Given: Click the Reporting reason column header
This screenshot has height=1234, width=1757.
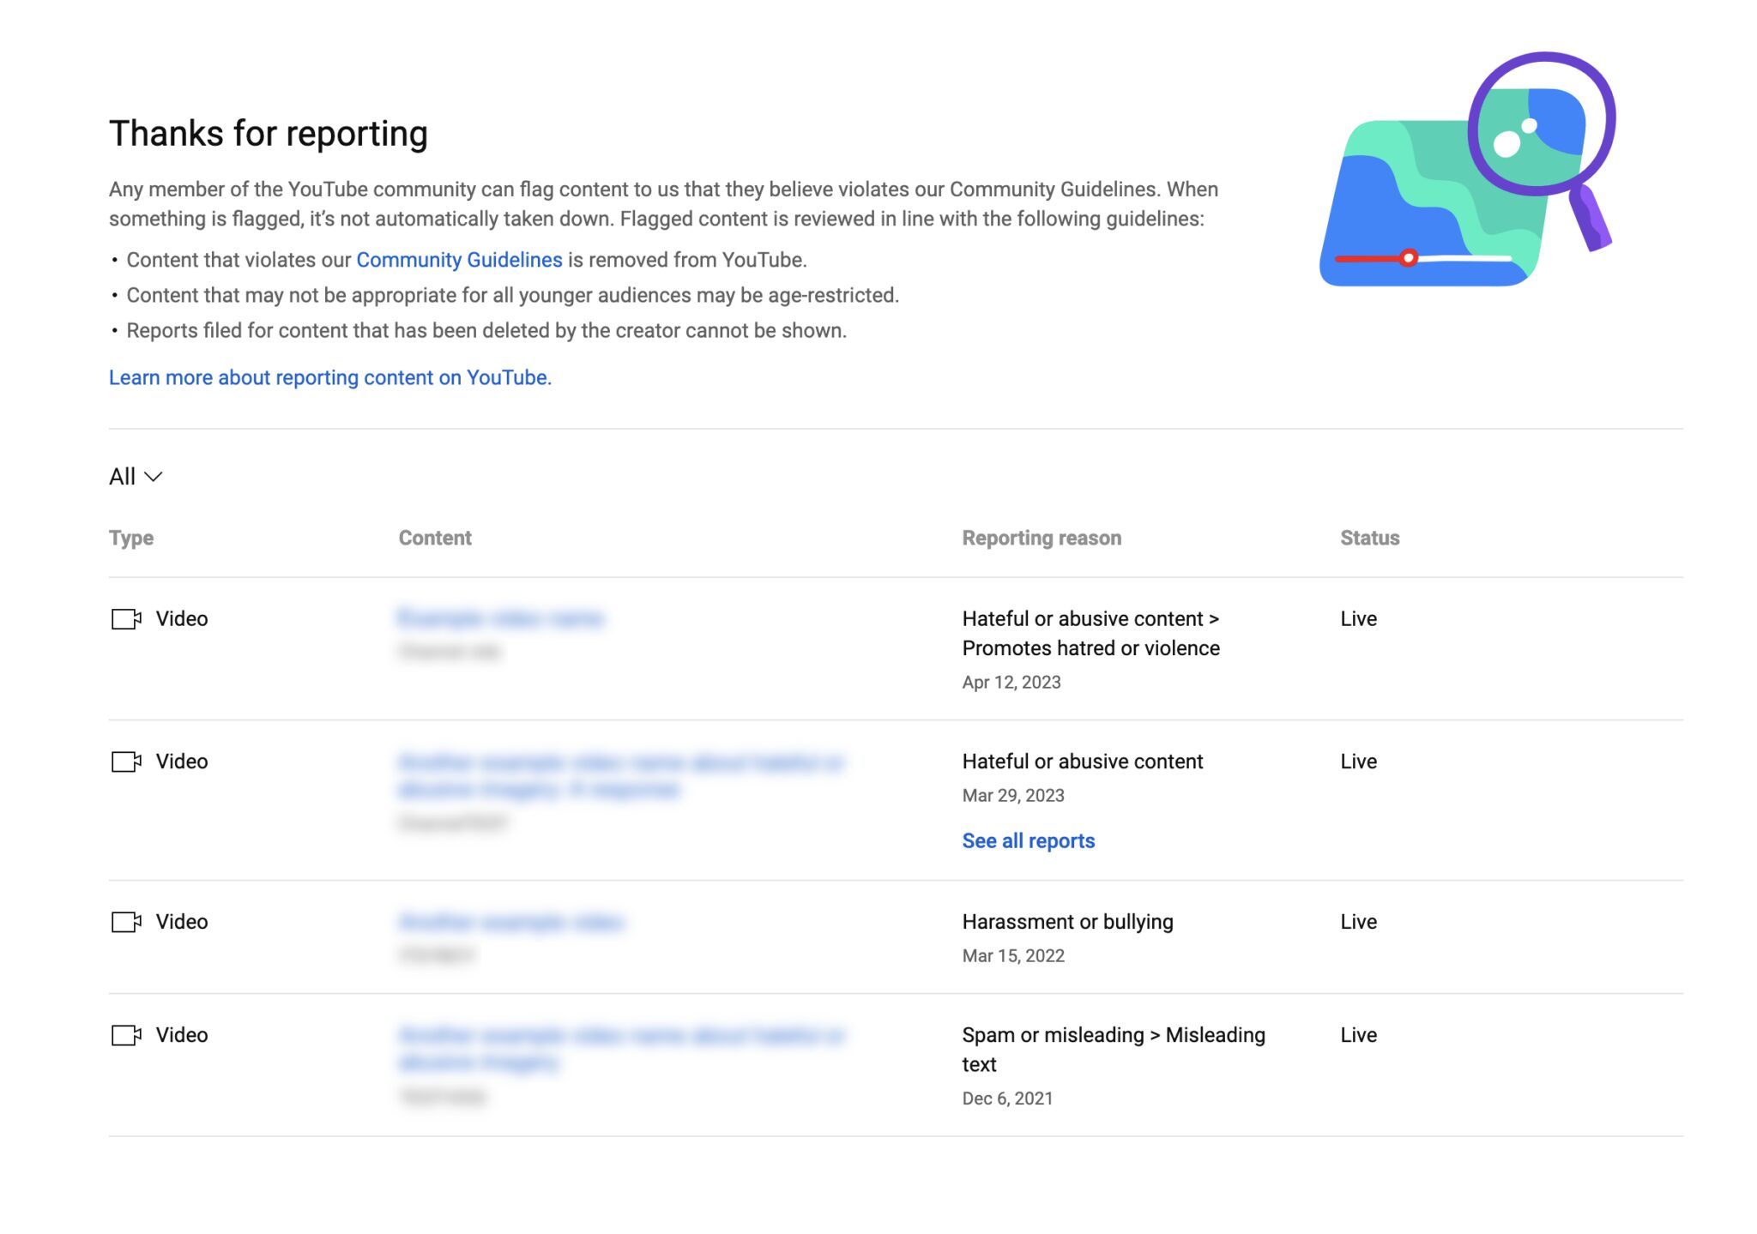Looking at the screenshot, I should [x=1042, y=538].
